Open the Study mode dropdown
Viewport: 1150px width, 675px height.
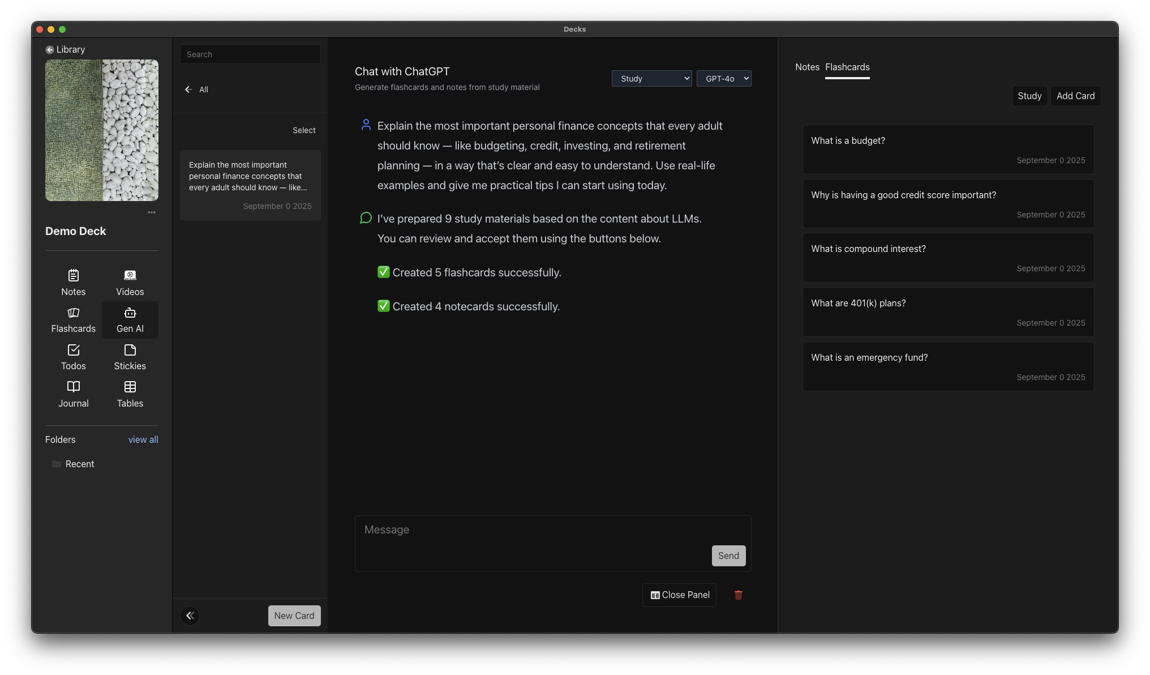(x=651, y=79)
